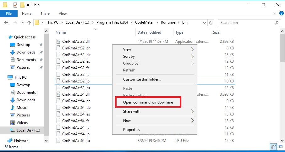Go up one folder level

pos(29,23)
